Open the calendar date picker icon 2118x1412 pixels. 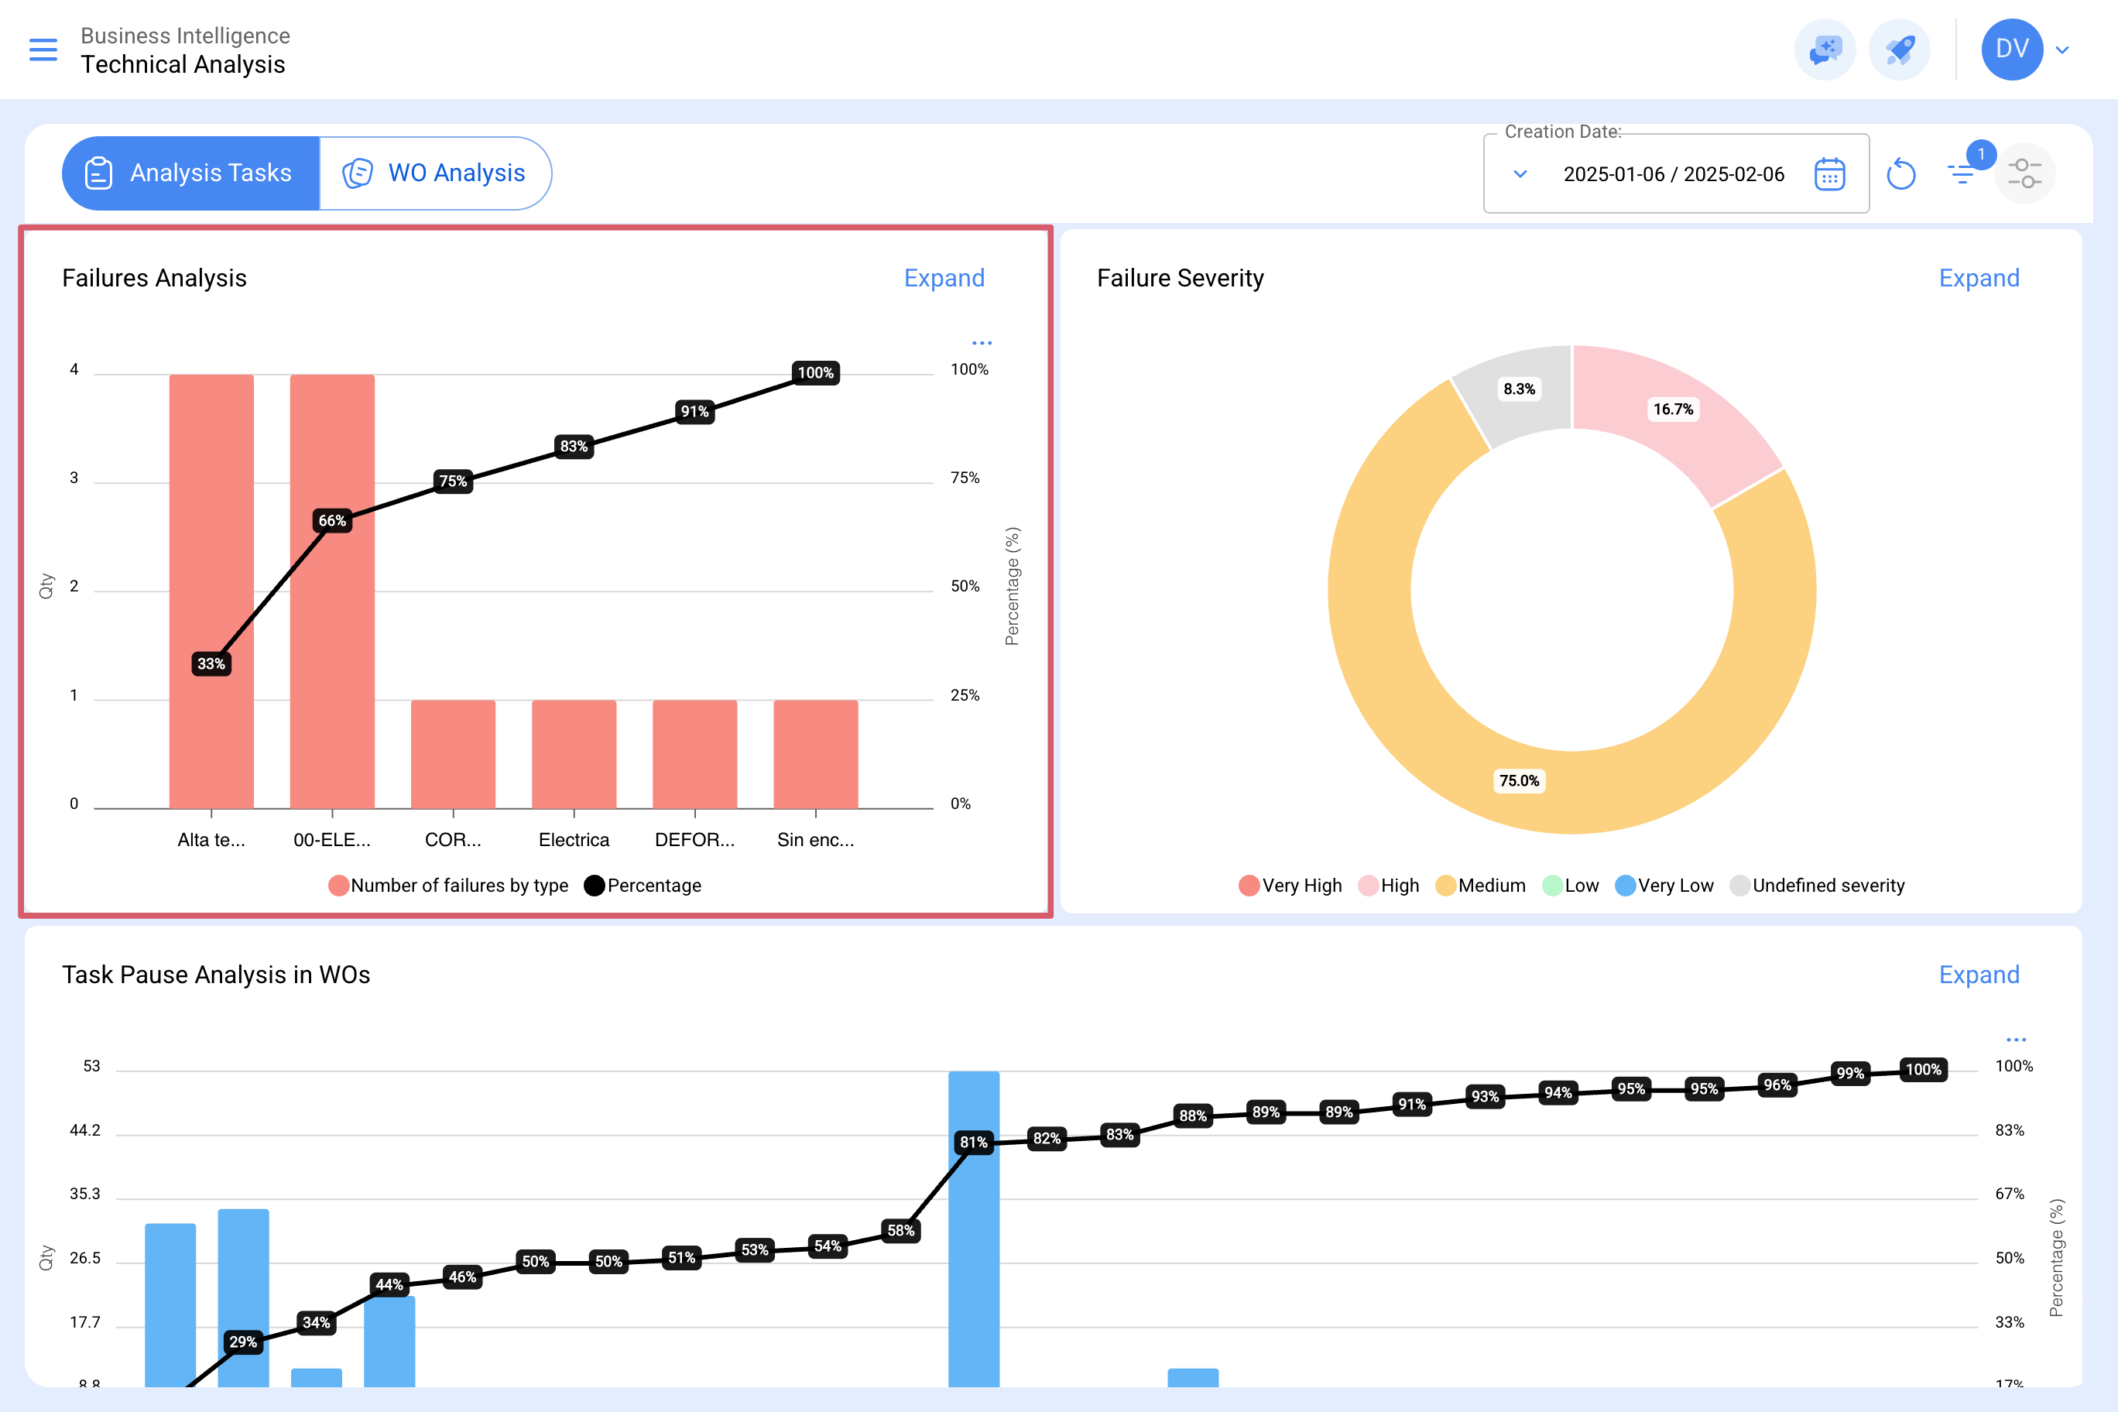coord(1829,174)
